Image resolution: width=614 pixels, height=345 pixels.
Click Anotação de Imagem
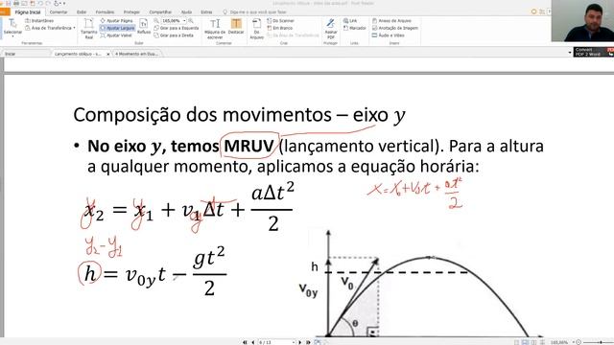click(395, 28)
